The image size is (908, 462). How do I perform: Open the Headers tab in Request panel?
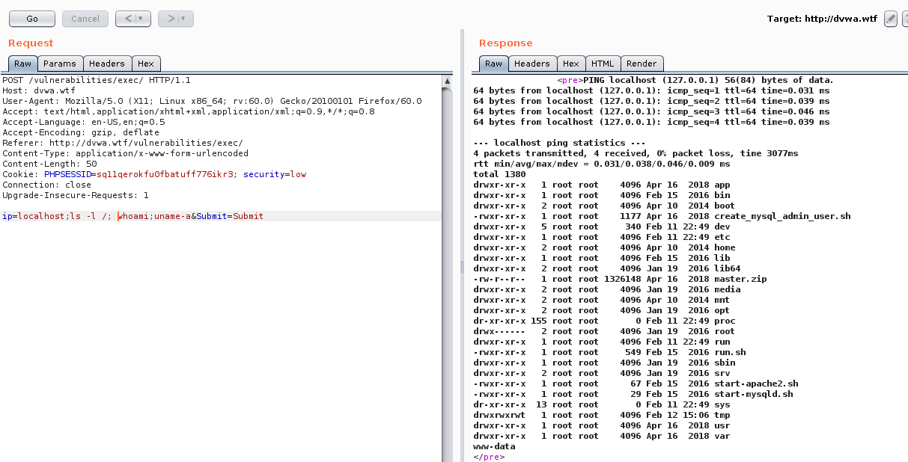coord(108,64)
